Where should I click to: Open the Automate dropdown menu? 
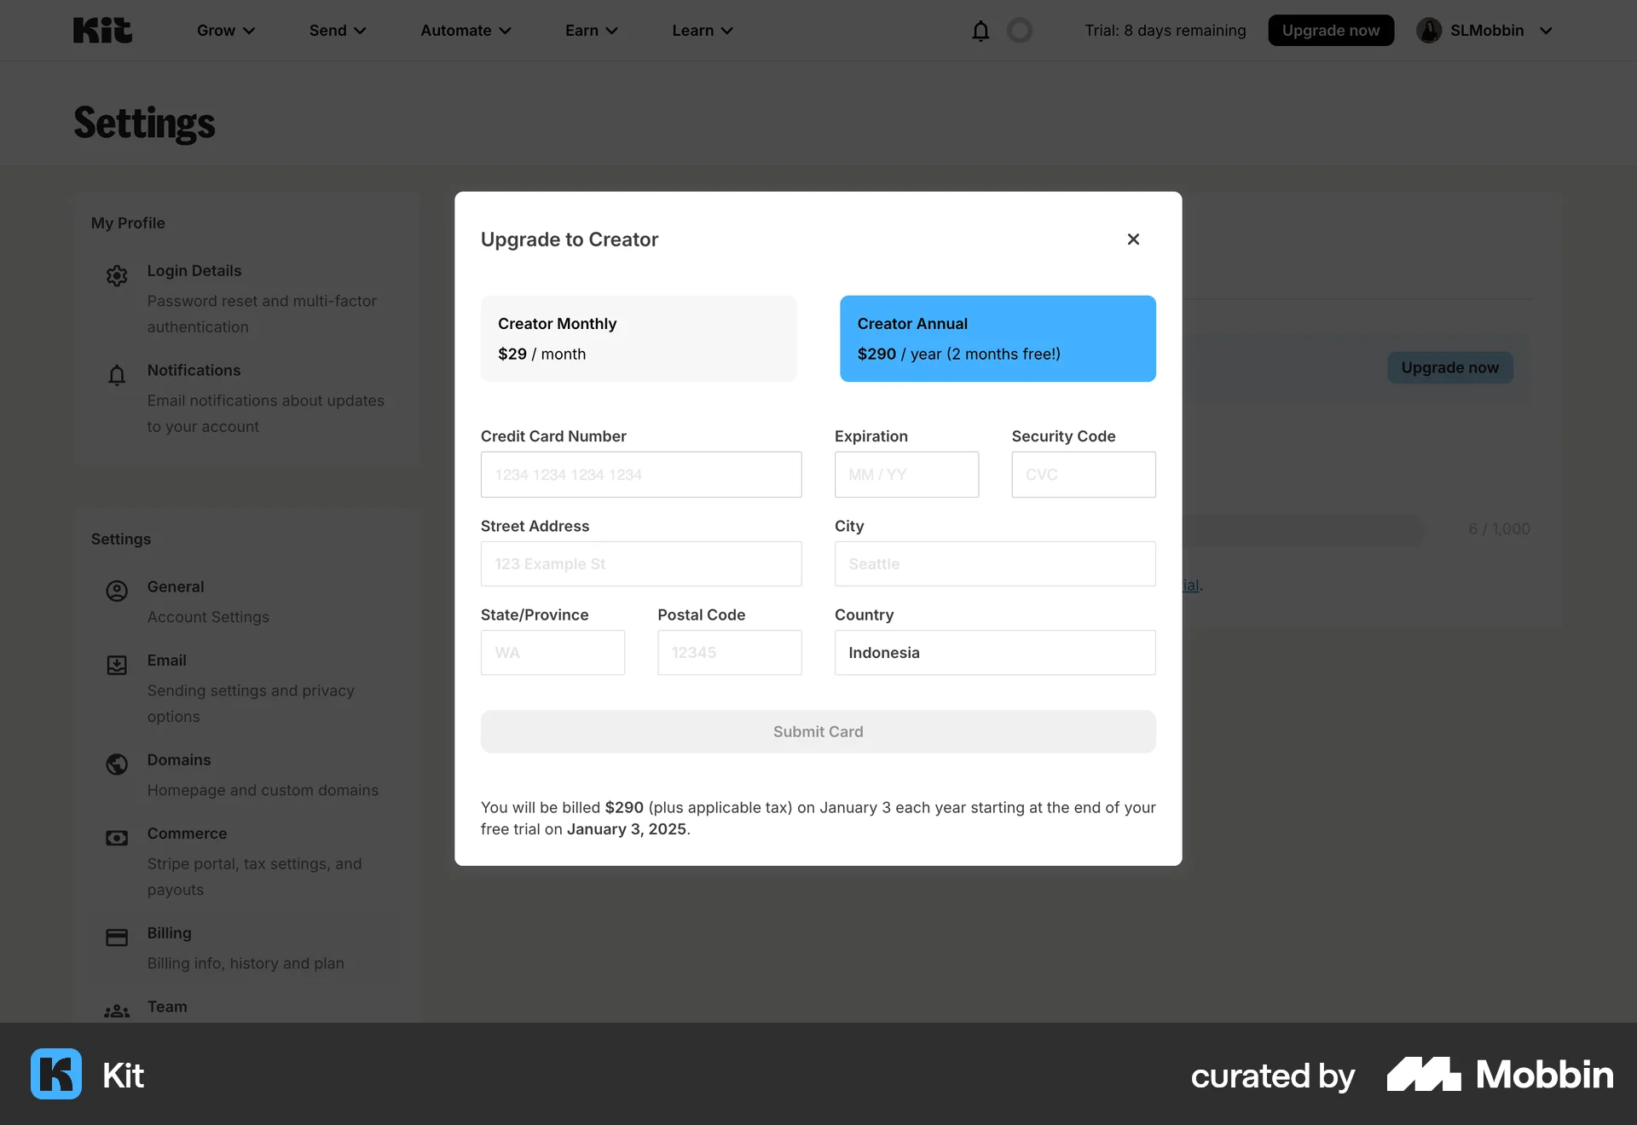click(465, 30)
